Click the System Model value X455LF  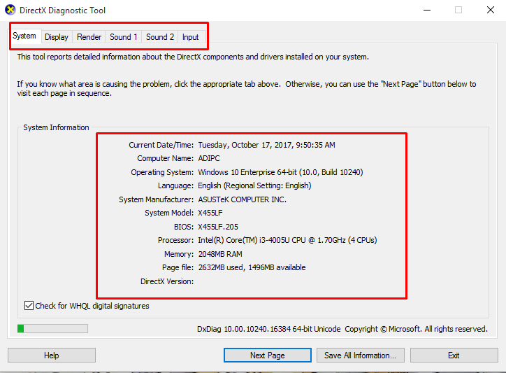tap(210, 213)
